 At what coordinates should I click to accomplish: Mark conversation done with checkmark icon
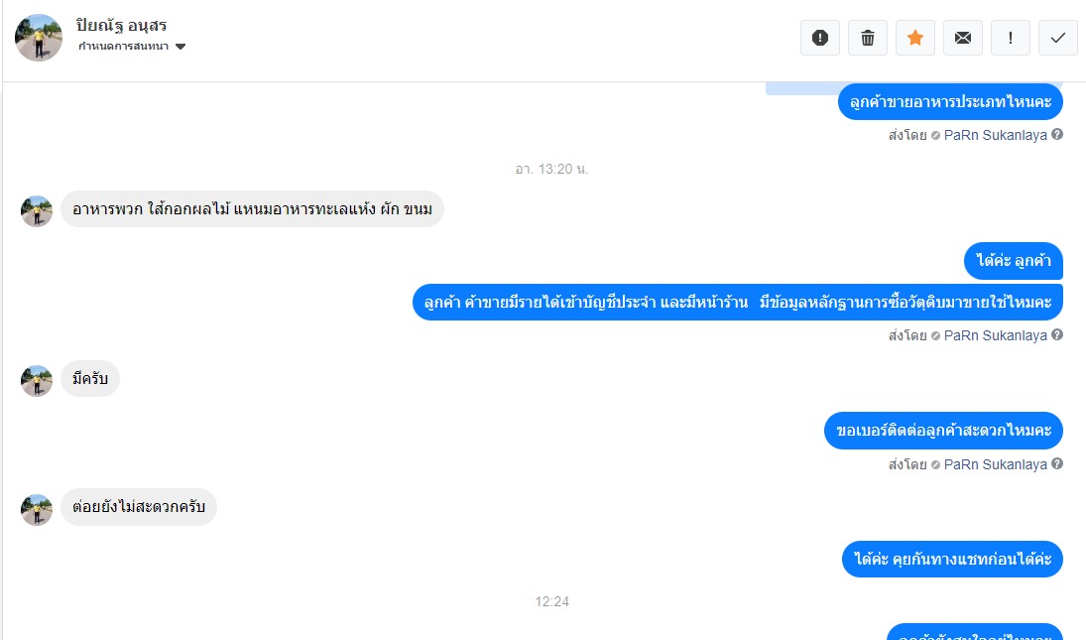pyautogui.click(x=1057, y=38)
